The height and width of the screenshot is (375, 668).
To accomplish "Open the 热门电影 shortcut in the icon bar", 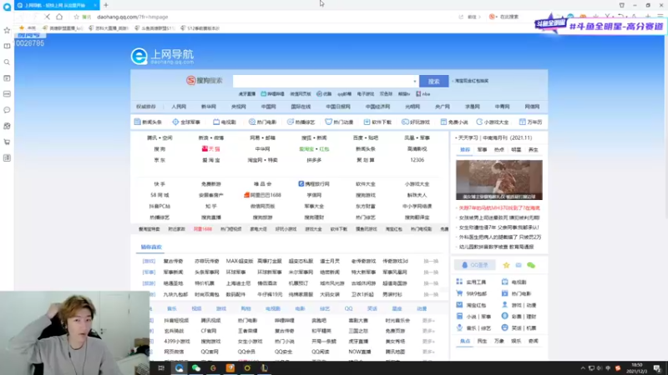I will tap(262, 122).
